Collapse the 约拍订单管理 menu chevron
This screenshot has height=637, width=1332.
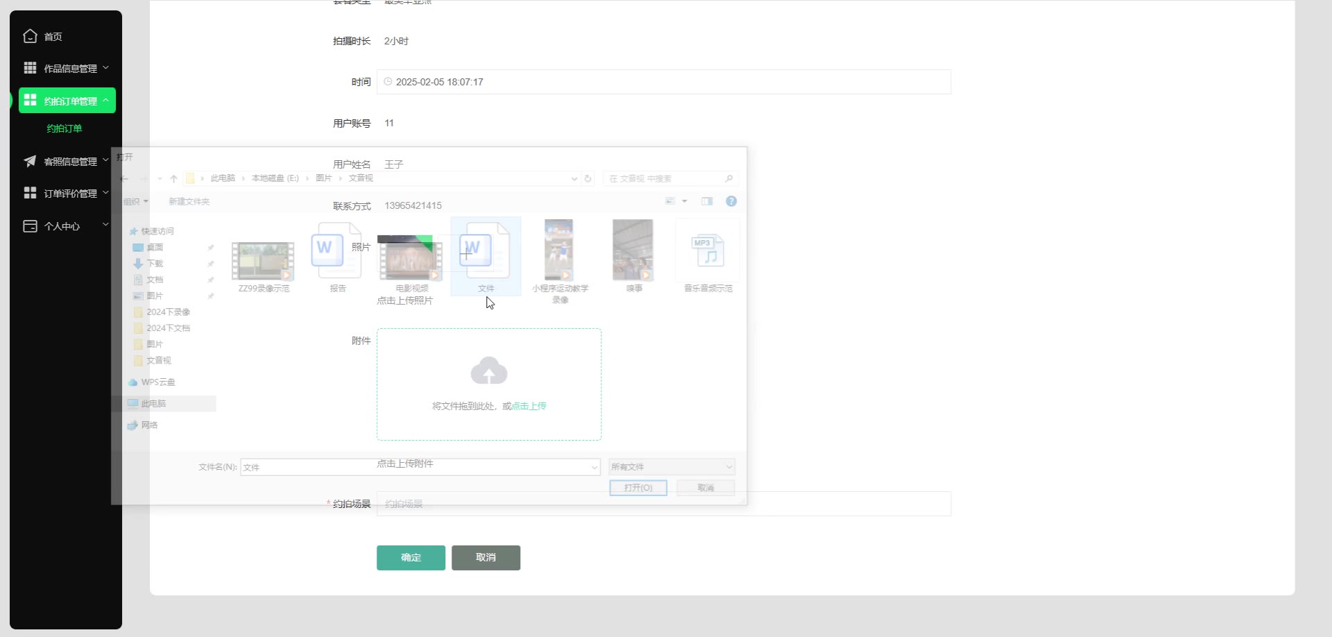(106, 101)
